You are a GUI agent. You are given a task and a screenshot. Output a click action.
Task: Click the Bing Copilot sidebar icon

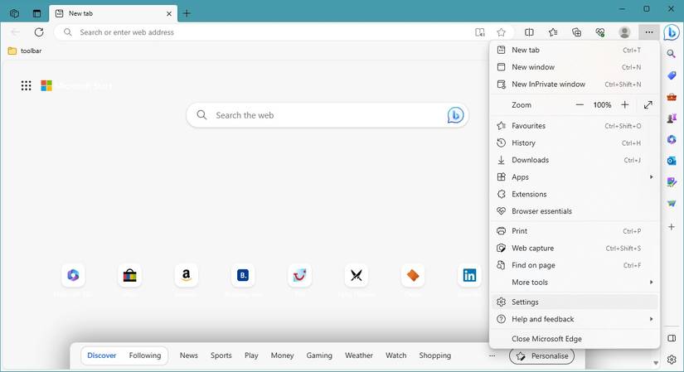[x=671, y=32]
